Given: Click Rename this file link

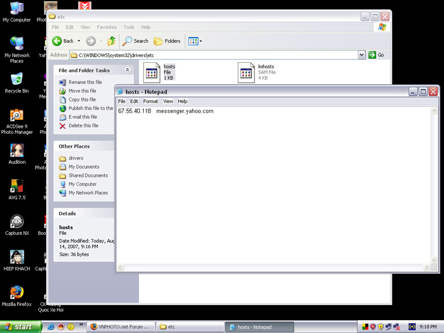Looking at the screenshot, I should click(85, 82).
